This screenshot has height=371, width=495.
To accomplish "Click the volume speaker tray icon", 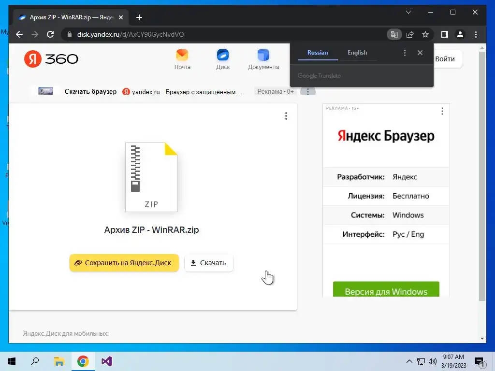I will tap(433, 361).
